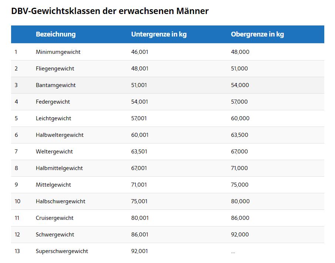The width and height of the screenshot is (335, 263).
Task: Click lower limit value 46,001
Action: tap(140, 52)
